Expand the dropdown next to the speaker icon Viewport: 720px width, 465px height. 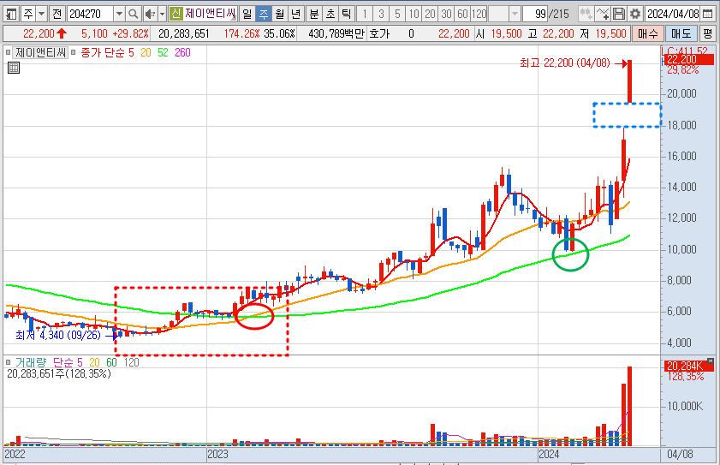162,14
